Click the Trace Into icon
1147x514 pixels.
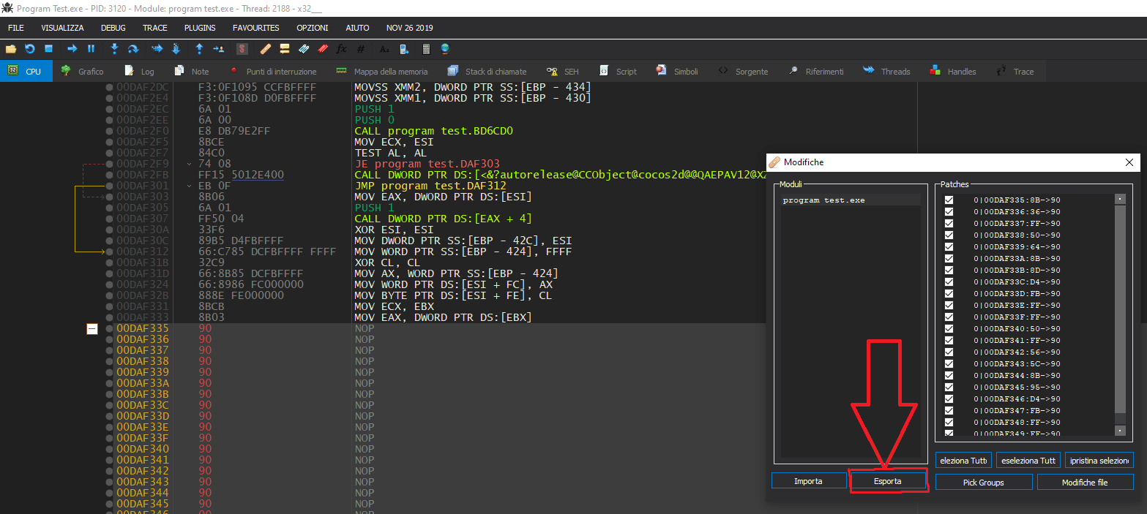click(x=157, y=49)
